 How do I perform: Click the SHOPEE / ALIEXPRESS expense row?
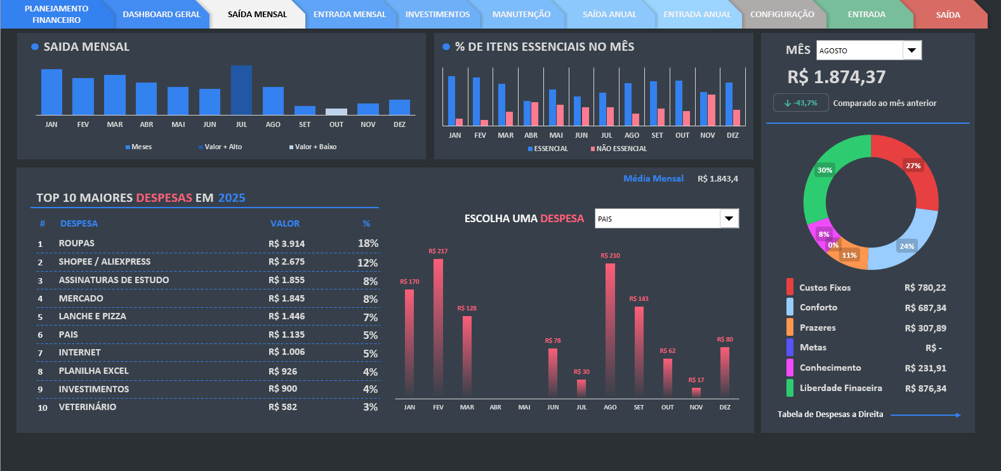(x=208, y=262)
